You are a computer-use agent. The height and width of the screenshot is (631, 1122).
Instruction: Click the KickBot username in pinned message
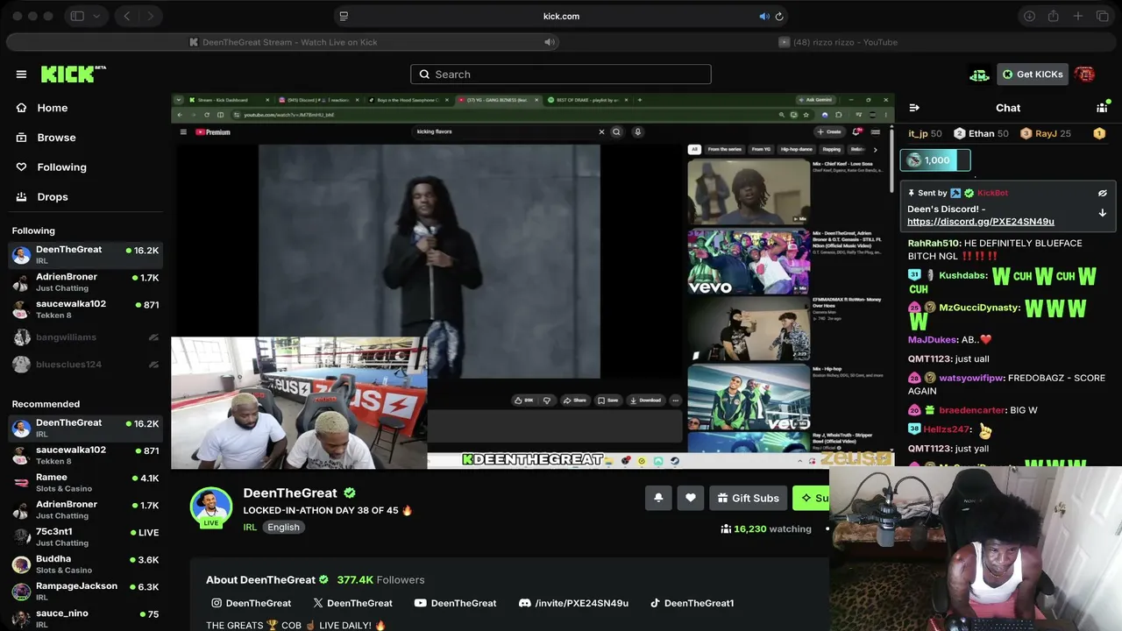[992, 193]
